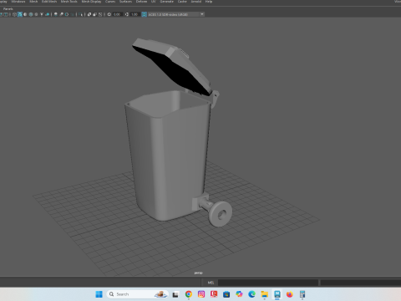Toggle the view transform icon

(144, 14)
